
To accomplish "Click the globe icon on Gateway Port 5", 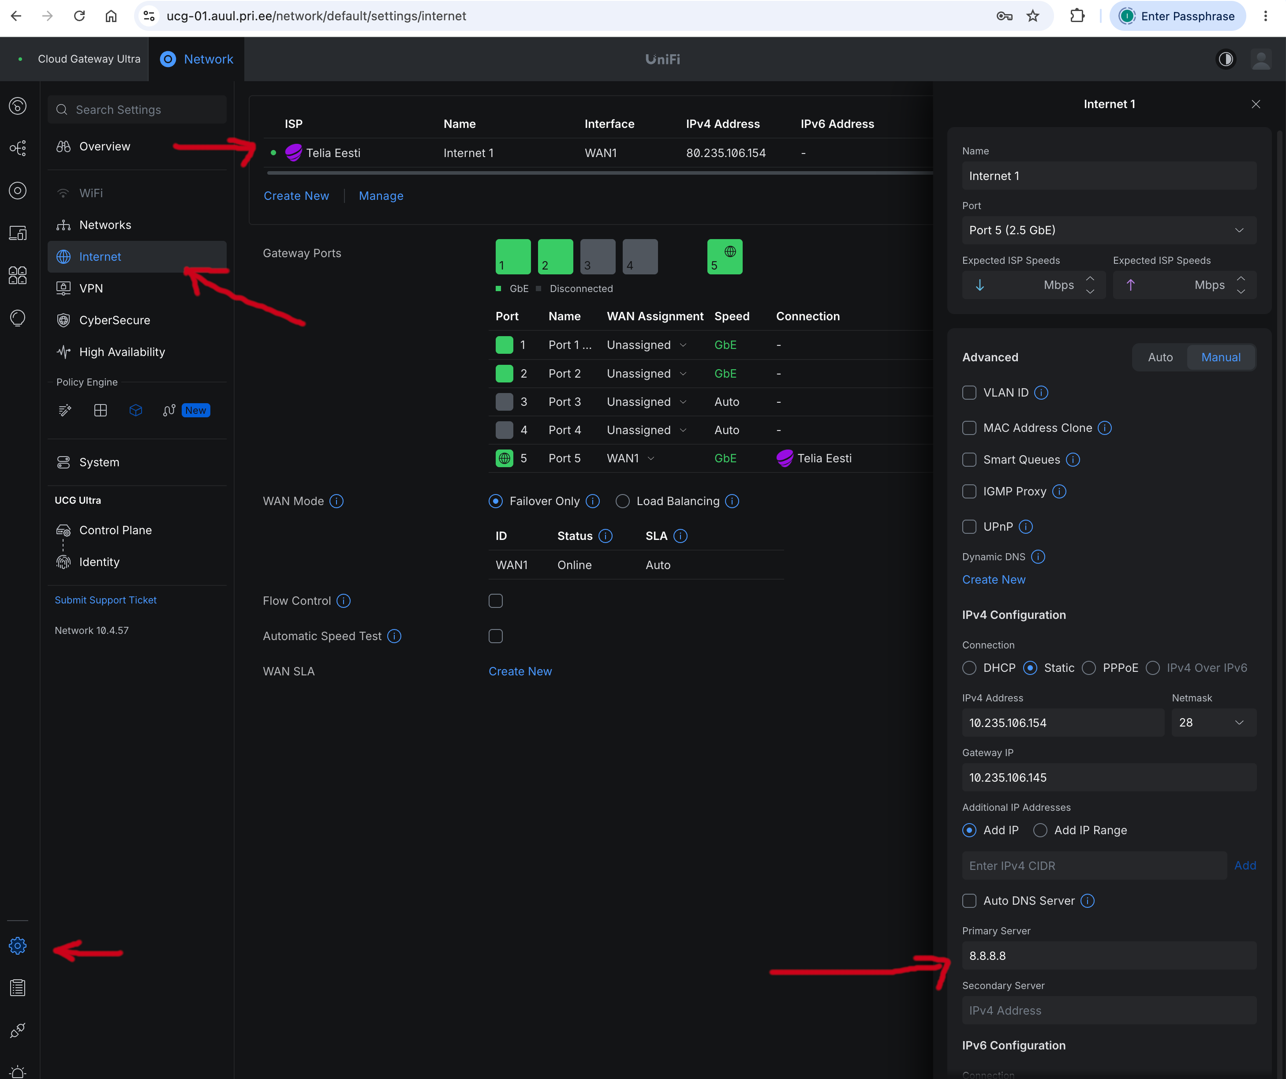I will pos(730,251).
